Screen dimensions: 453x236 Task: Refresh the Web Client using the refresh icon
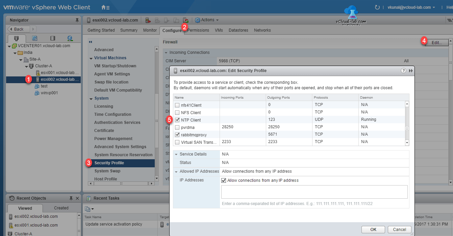pos(377,7)
